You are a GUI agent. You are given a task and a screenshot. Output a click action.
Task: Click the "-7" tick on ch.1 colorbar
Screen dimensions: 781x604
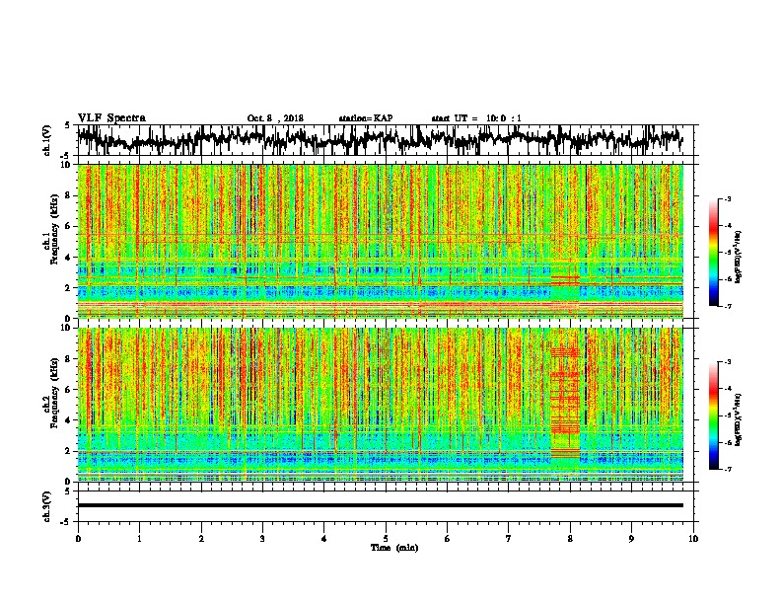727,306
